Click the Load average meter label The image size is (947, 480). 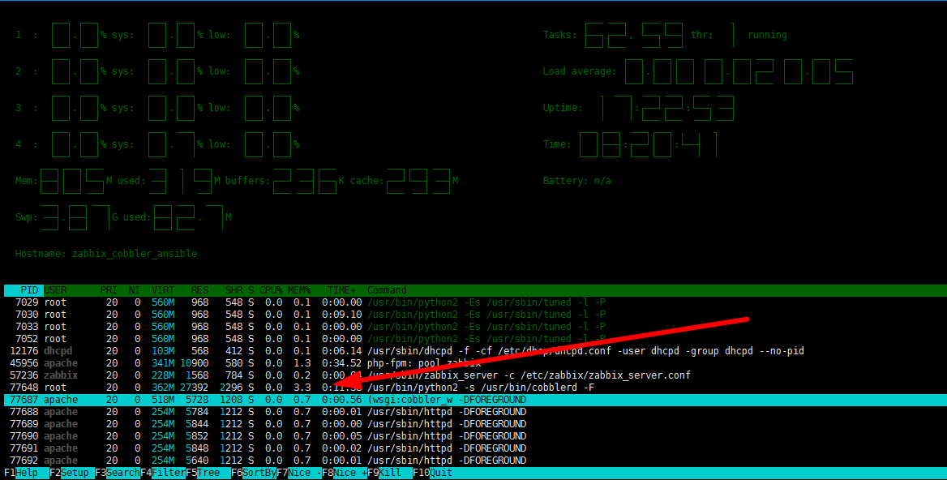click(x=580, y=71)
